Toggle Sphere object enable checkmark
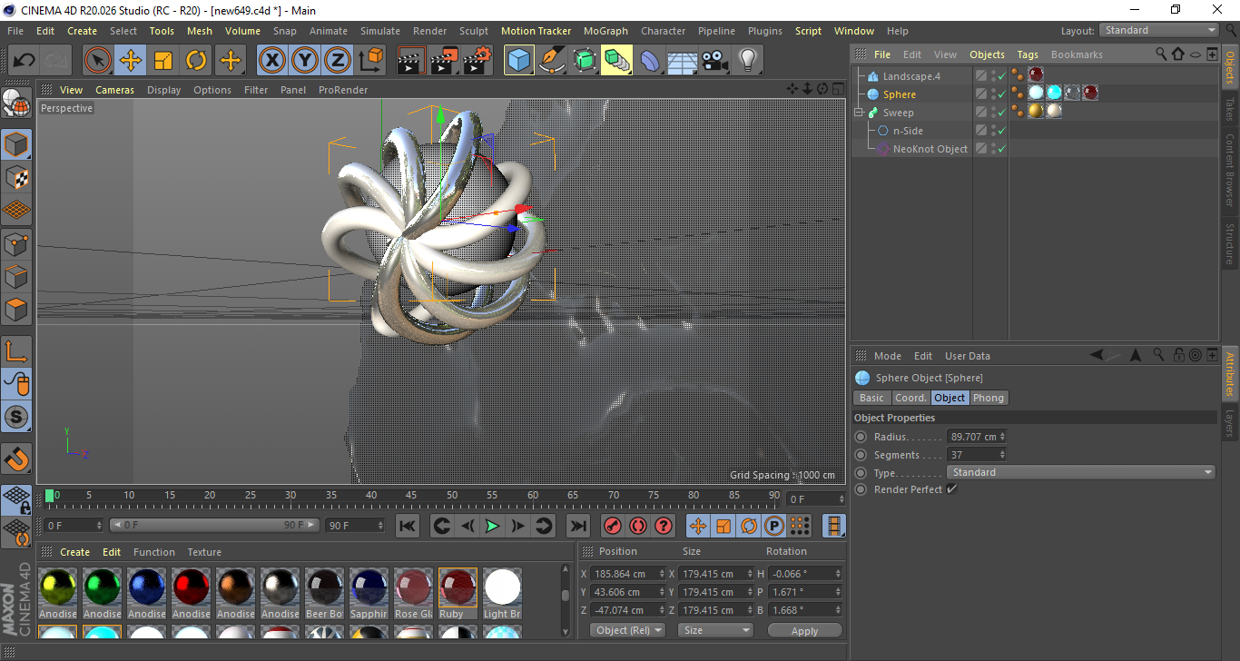Screen dimensions: 1240x661 pos(1002,94)
